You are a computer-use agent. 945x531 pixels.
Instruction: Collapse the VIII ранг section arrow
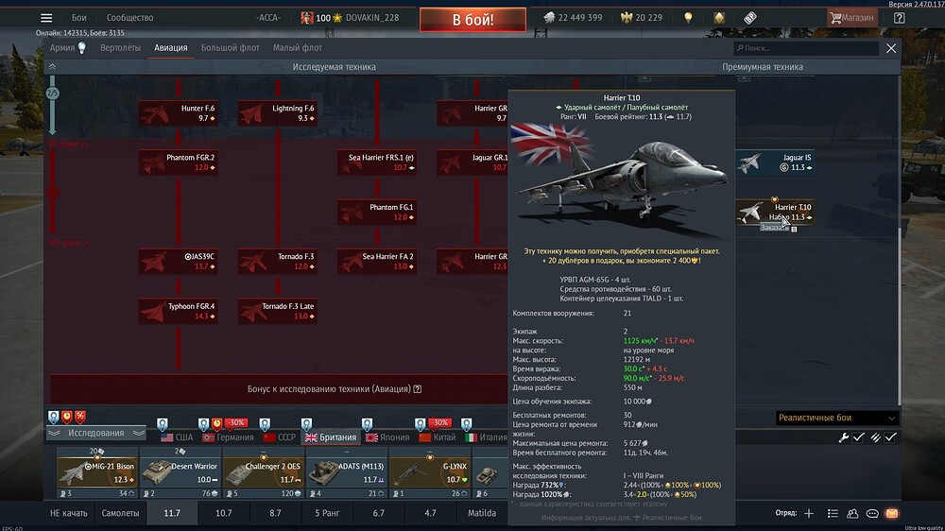click(x=87, y=243)
